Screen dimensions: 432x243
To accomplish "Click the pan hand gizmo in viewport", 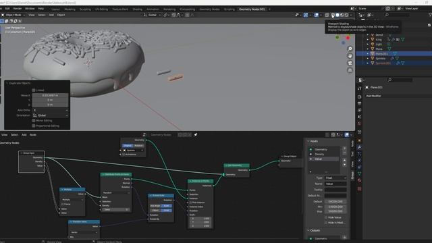I will tap(350, 56).
